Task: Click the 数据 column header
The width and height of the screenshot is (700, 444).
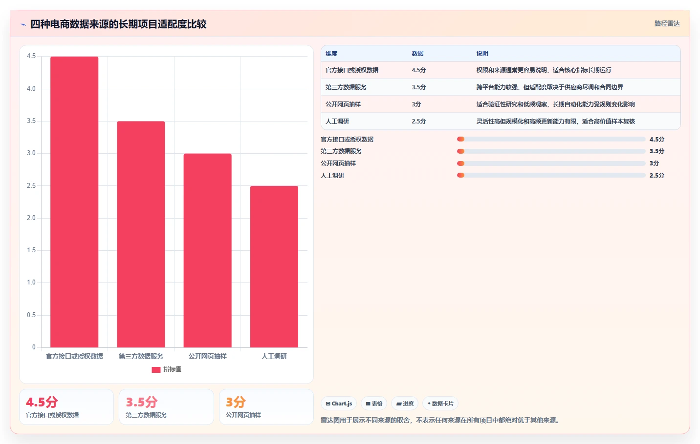Action: point(417,54)
